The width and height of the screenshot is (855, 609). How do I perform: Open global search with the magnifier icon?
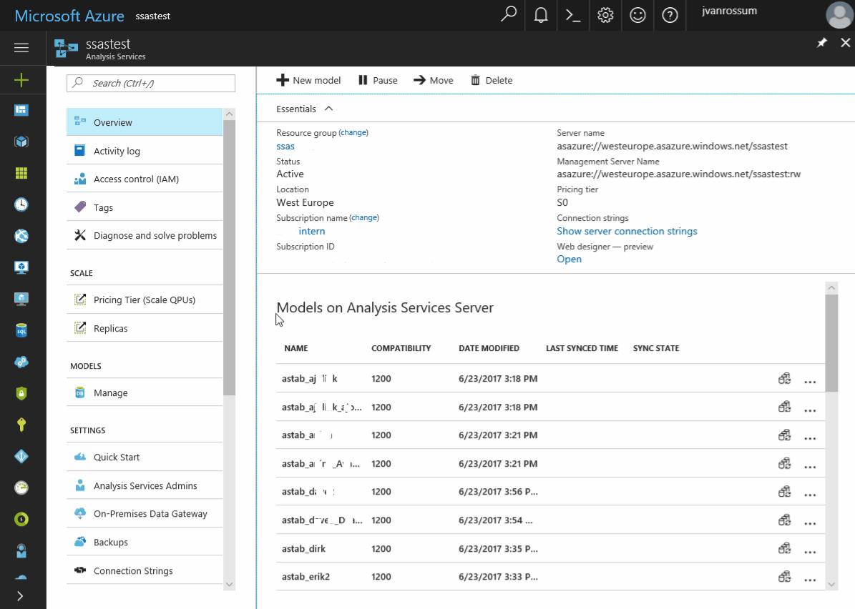(x=508, y=15)
